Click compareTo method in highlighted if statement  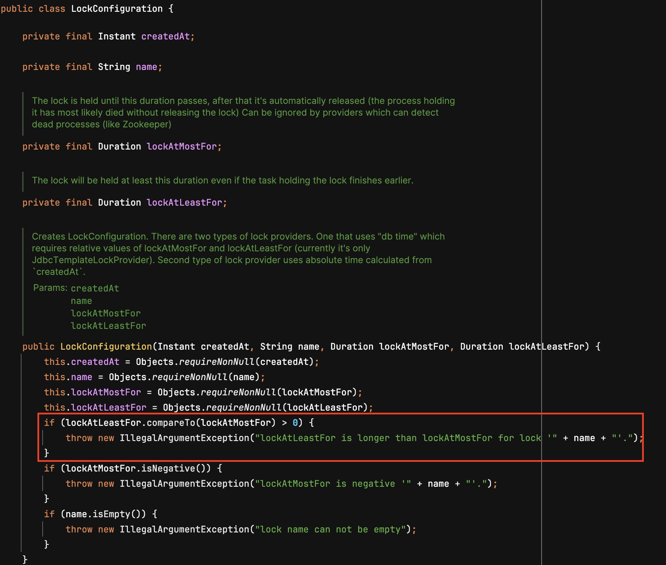click(170, 423)
